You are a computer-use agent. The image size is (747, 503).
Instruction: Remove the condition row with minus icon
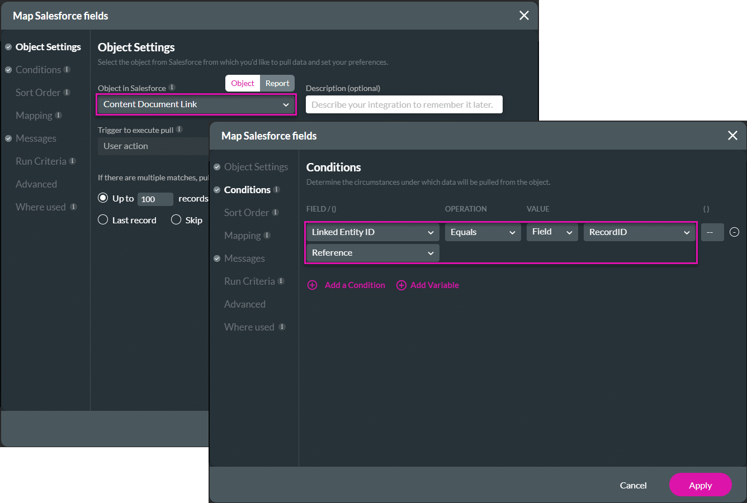735,232
